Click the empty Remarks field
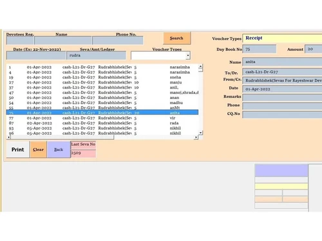This screenshot has width=322, height=241. 282,98
